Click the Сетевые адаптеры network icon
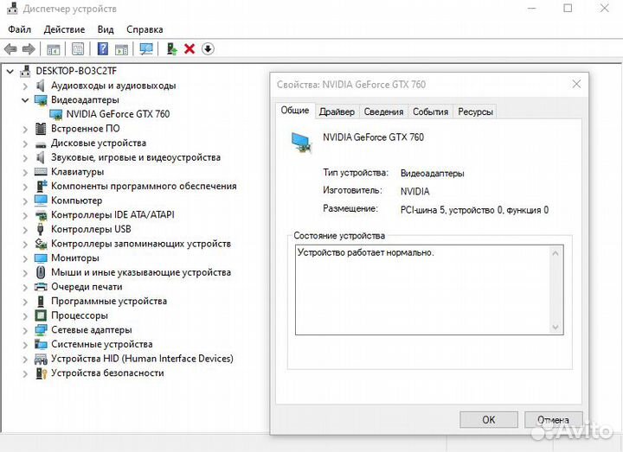 41,330
